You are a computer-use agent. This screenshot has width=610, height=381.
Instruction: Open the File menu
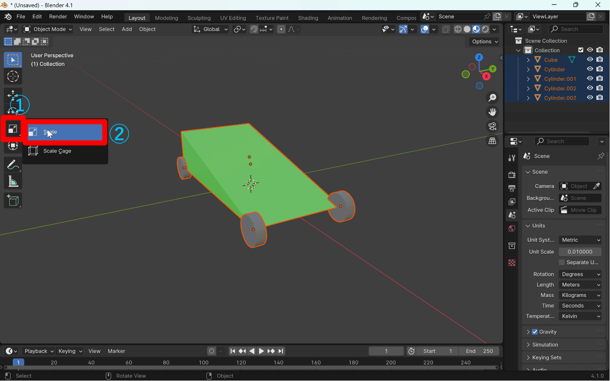[x=21, y=17]
